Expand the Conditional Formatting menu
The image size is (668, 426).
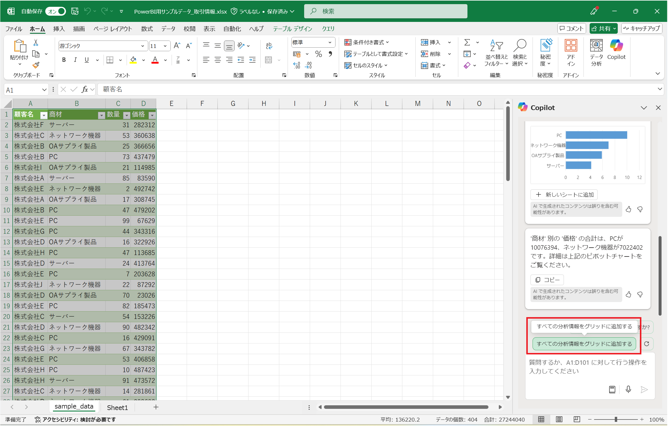click(x=366, y=42)
